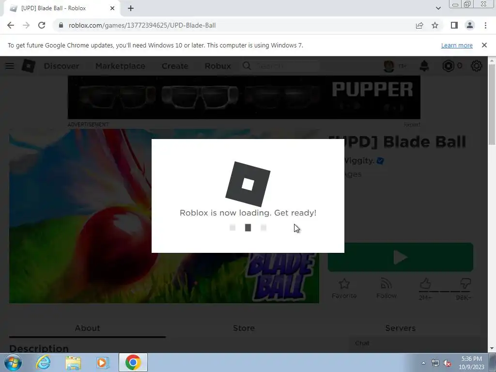The image size is (496, 372).
Task: Open the taskbar clock and date
Action: [x=471, y=363]
